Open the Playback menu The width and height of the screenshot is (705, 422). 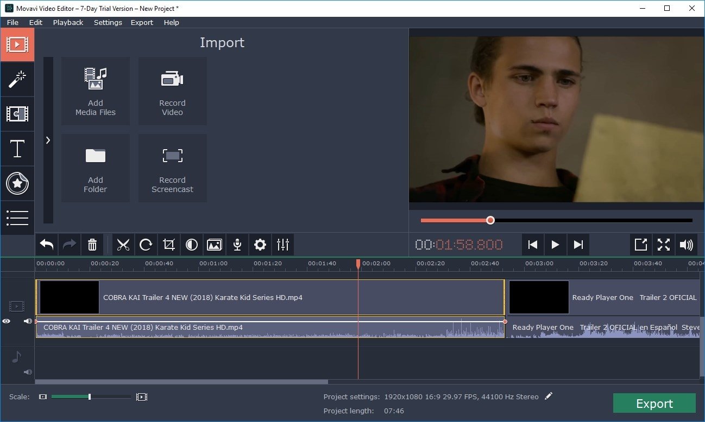[68, 22]
